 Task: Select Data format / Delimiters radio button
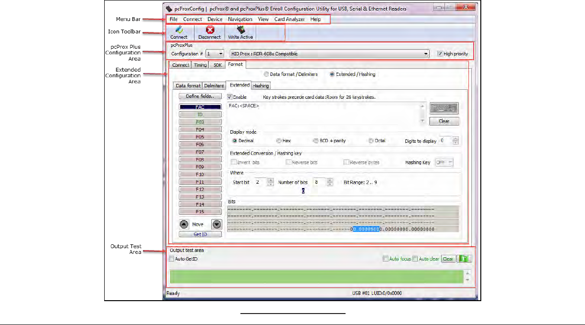tap(267, 74)
